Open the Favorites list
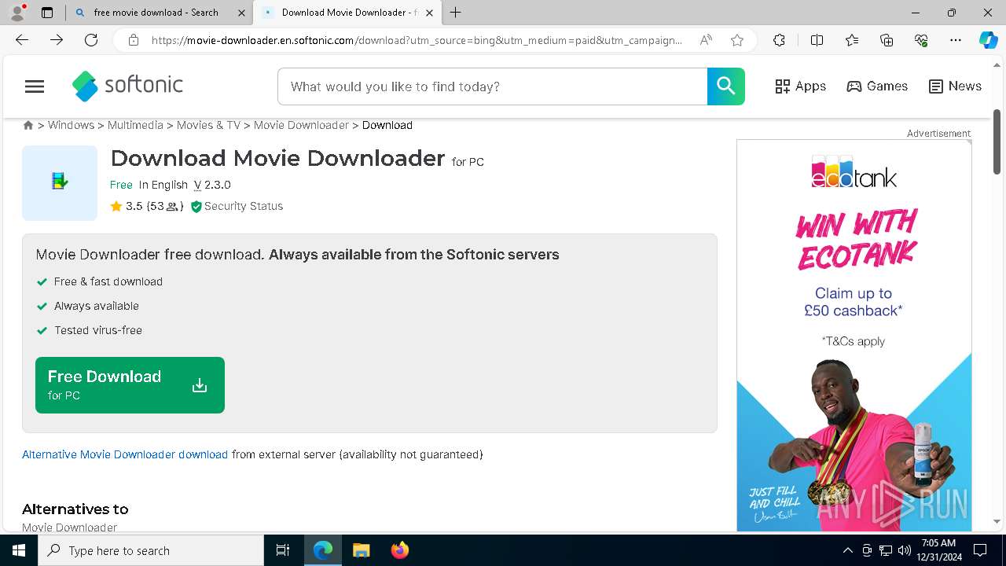Screen dimensions: 1006x566 click(852, 40)
